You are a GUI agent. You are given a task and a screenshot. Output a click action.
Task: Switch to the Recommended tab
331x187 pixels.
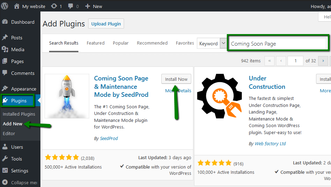pyautogui.click(x=152, y=43)
